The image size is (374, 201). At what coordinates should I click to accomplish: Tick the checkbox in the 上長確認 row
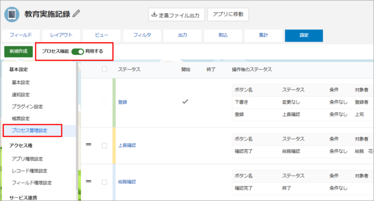pyautogui.click(x=104, y=146)
